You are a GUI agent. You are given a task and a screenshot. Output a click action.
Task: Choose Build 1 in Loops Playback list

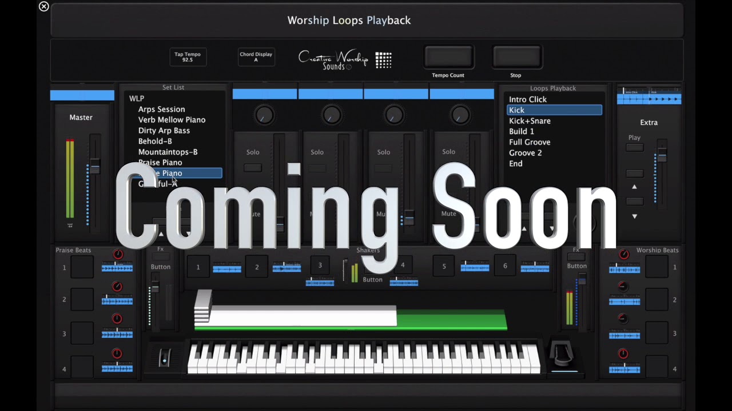click(522, 131)
